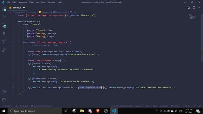
Task: Open OBS Studio from the taskbar
Action: pos(106,111)
